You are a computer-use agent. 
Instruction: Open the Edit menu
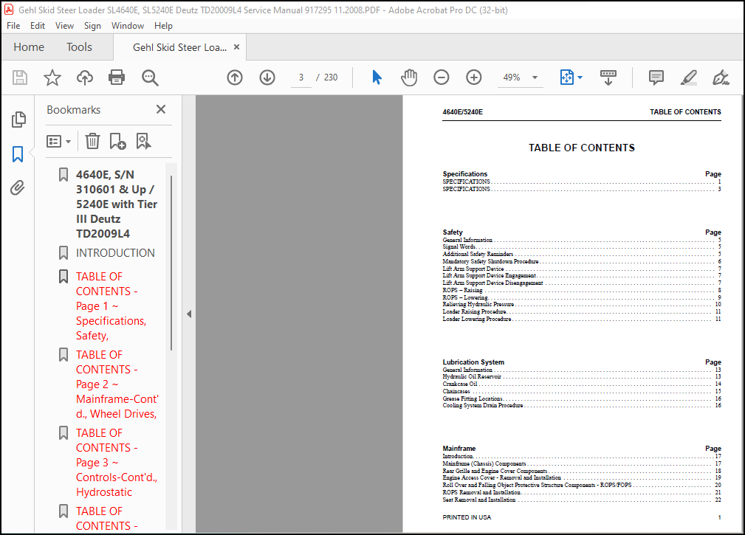[38, 26]
